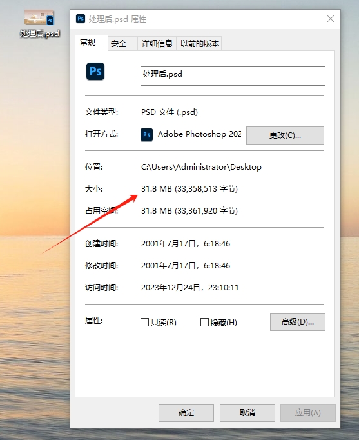This screenshot has width=359, height=440.
Task: Enable the 隐藏(H) checkbox
Action: [204, 322]
